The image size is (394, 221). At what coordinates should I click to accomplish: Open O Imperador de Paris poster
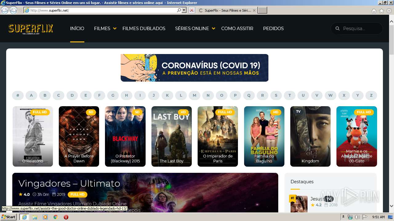click(218, 136)
